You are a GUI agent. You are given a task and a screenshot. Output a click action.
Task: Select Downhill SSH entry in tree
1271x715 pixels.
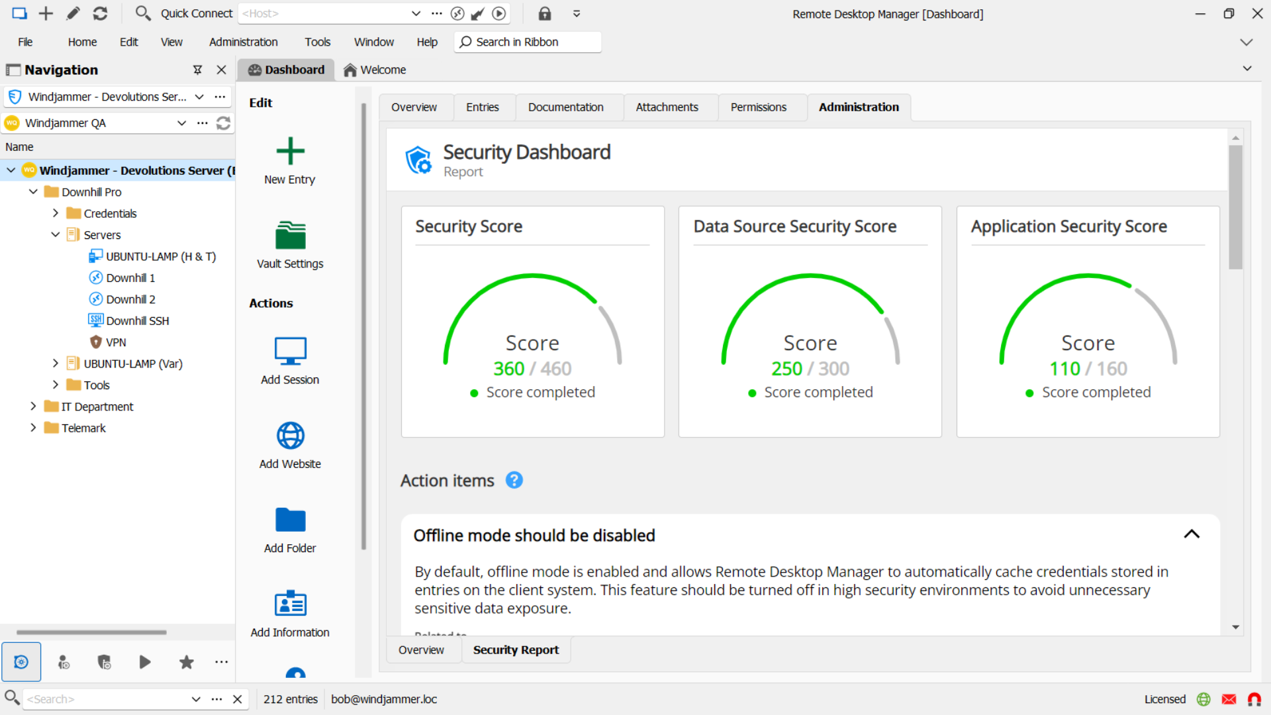click(x=137, y=320)
